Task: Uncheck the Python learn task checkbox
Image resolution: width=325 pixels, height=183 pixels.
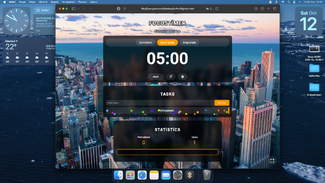Action: 107,111
